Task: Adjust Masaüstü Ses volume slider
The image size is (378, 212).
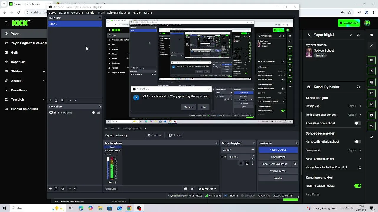Action: 108,168
